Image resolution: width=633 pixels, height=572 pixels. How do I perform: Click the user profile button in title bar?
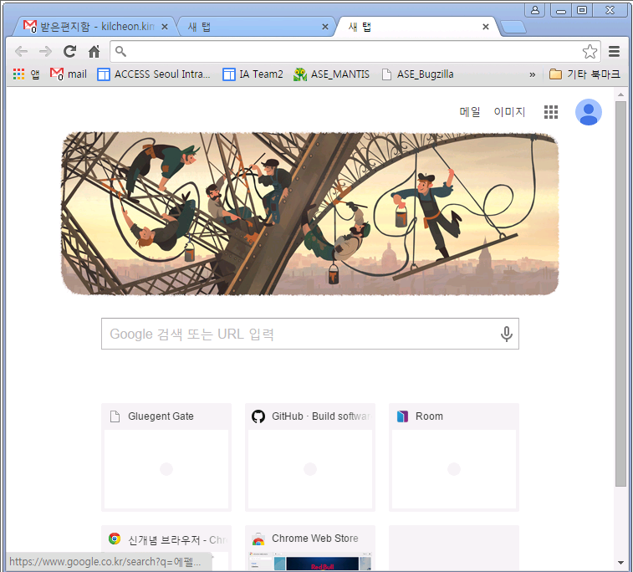(x=535, y=10)
